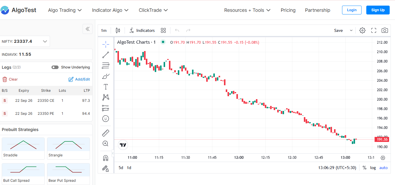Click the 23350 CE strike cell
The height and width of the screenshot is (185, 395).
[x=46, y=101]
